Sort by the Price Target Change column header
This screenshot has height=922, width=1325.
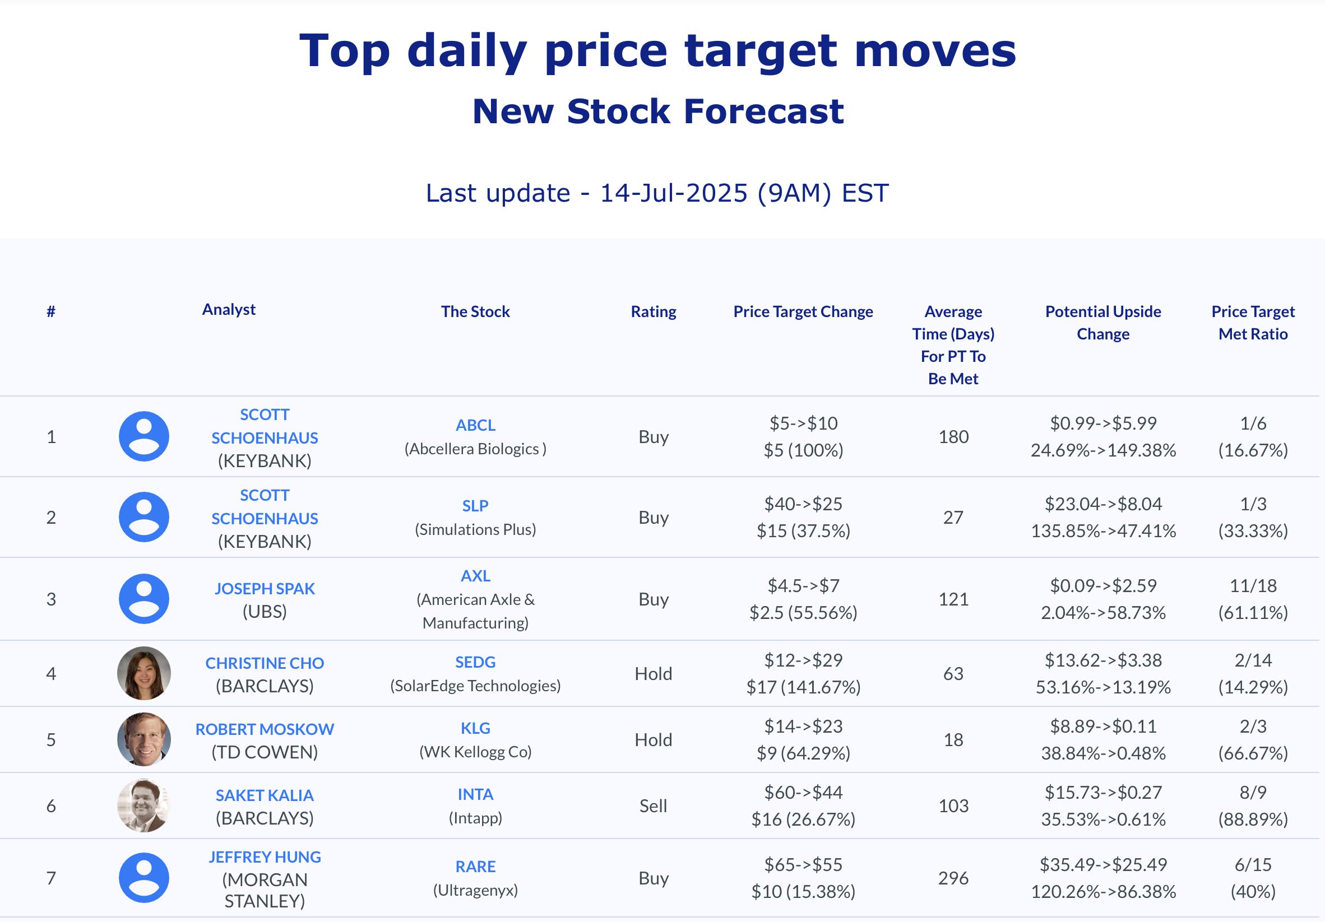click(803, 312)
